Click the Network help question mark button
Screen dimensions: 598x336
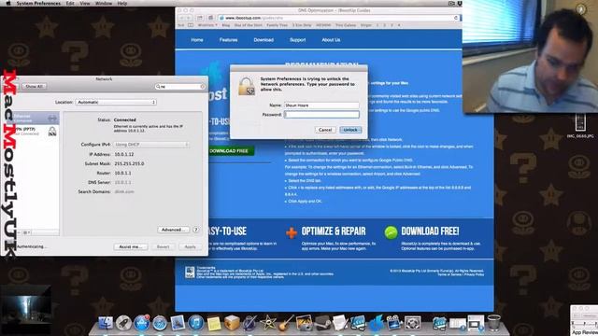click(x=195, y=230)
